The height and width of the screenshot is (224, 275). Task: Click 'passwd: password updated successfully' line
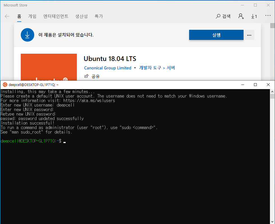[x=42, y=119]
